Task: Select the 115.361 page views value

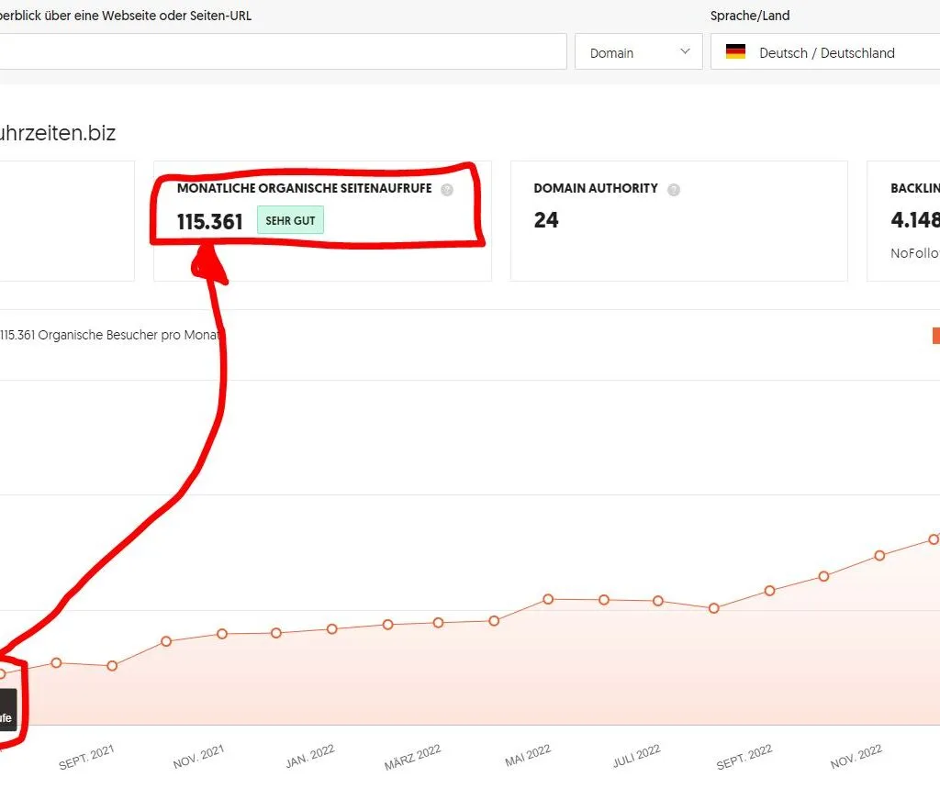Action: pos(210,222)
